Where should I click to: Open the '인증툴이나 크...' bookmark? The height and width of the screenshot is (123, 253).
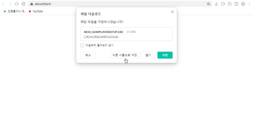[x=15, y=11]
